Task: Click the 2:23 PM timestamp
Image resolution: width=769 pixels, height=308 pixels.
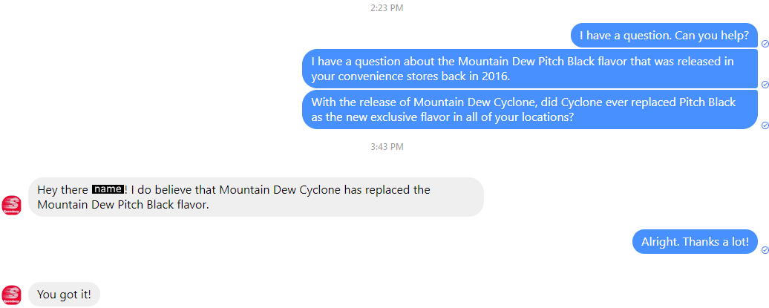Action: [x=387, y=8]
